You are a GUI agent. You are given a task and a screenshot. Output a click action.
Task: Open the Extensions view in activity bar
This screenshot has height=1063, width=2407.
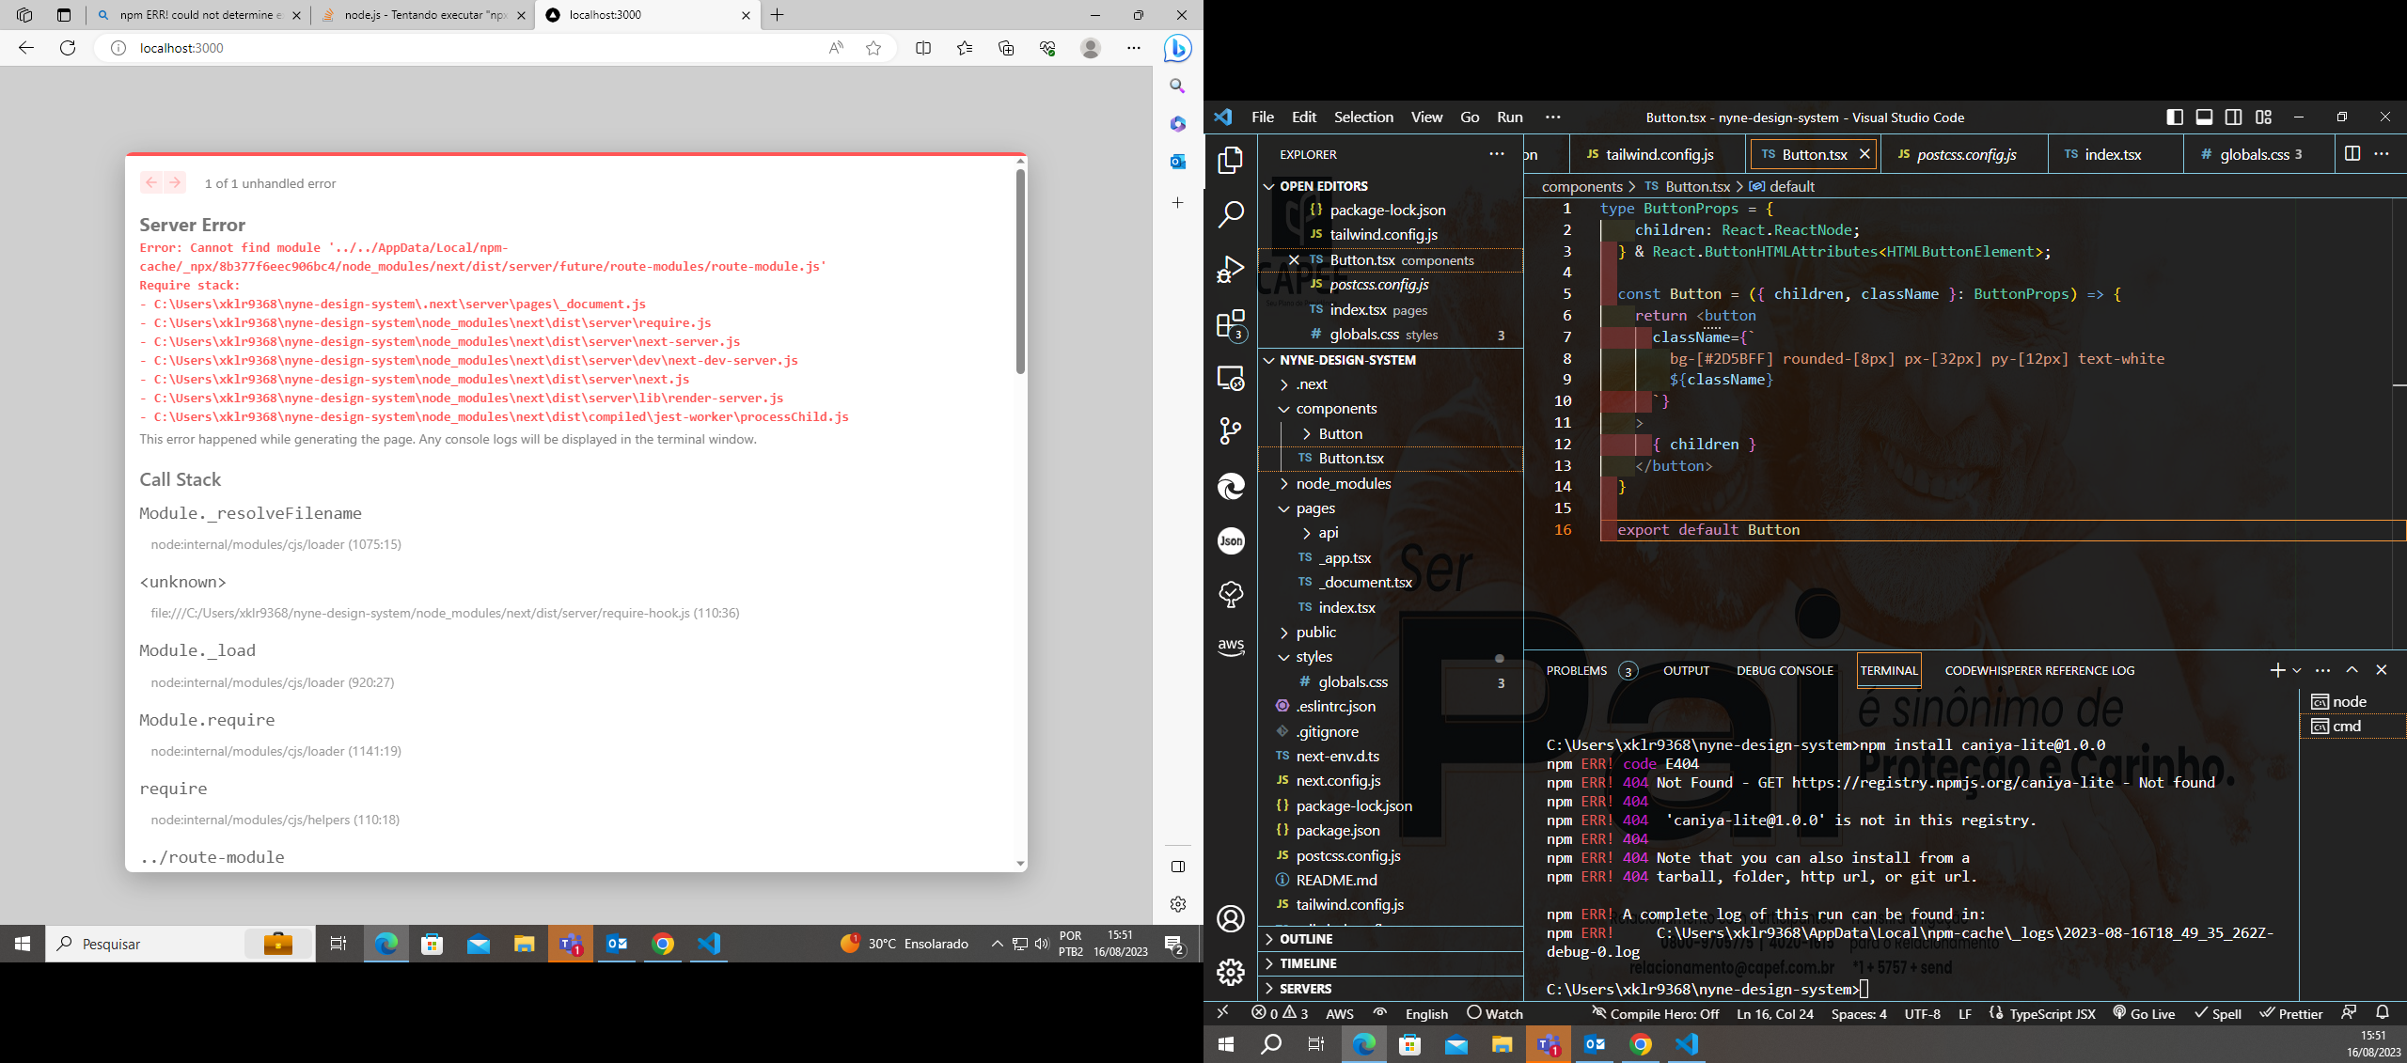(x=1231, y=325)
